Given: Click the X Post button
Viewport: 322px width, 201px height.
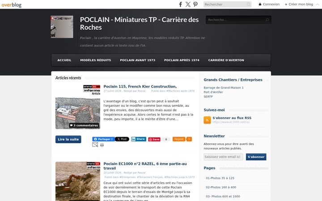Looking at the screenshot, I should (122, 139).
